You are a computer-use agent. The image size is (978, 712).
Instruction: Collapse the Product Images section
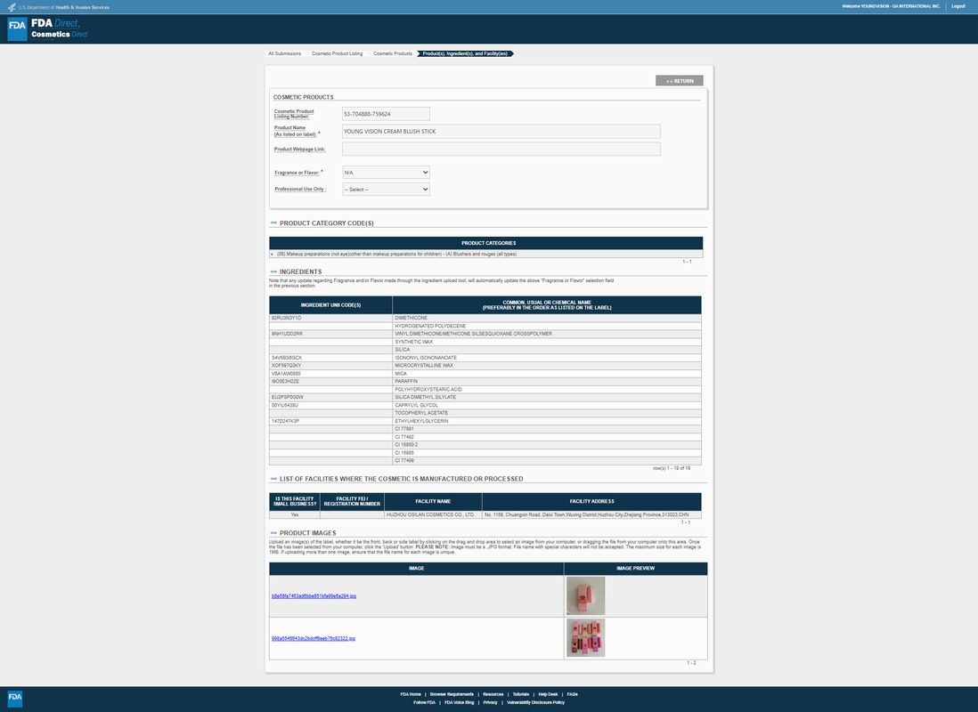(x=273, y=533)
